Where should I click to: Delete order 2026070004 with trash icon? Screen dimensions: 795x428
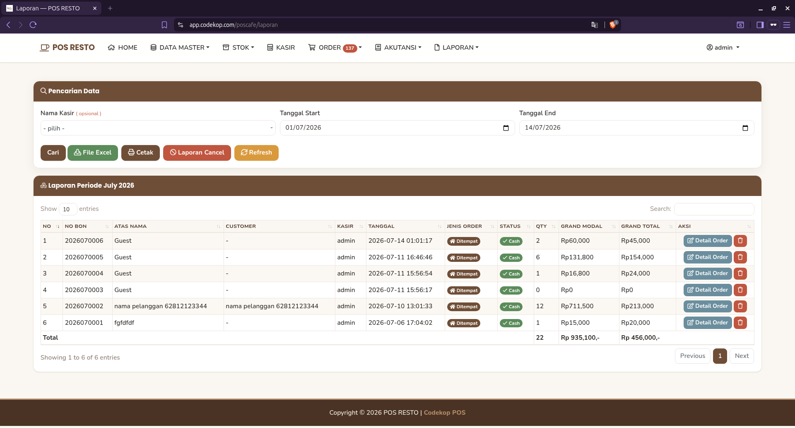coord(740,273)
